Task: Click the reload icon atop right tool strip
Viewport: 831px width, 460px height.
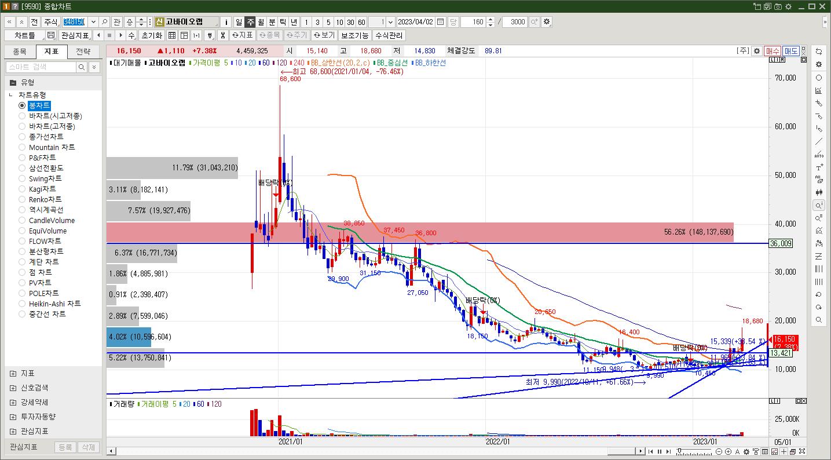Action: tap(819, 52)
